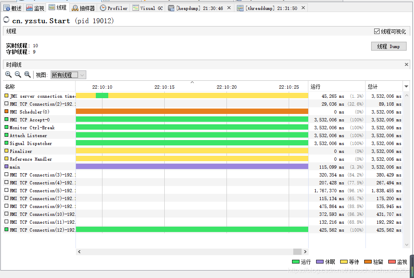Screen dimensions: 414x278
Task: Zoom out on the thread timeline
Action: [18, 75]
